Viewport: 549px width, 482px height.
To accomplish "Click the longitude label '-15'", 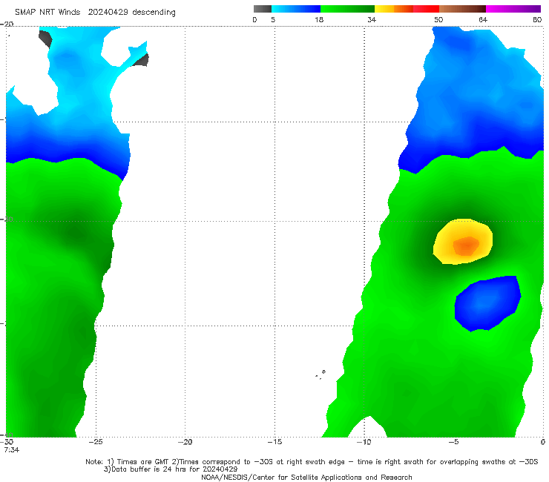I will 274,442.
